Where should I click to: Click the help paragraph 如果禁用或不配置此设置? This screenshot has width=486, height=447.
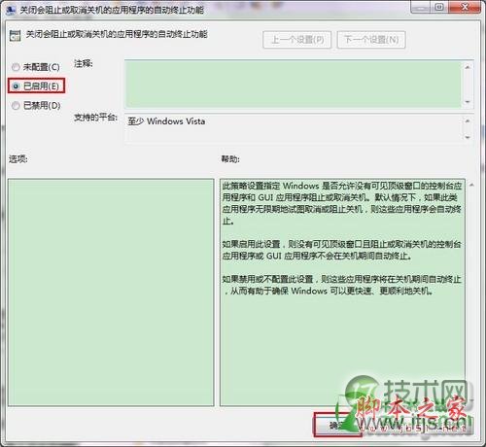342,285
